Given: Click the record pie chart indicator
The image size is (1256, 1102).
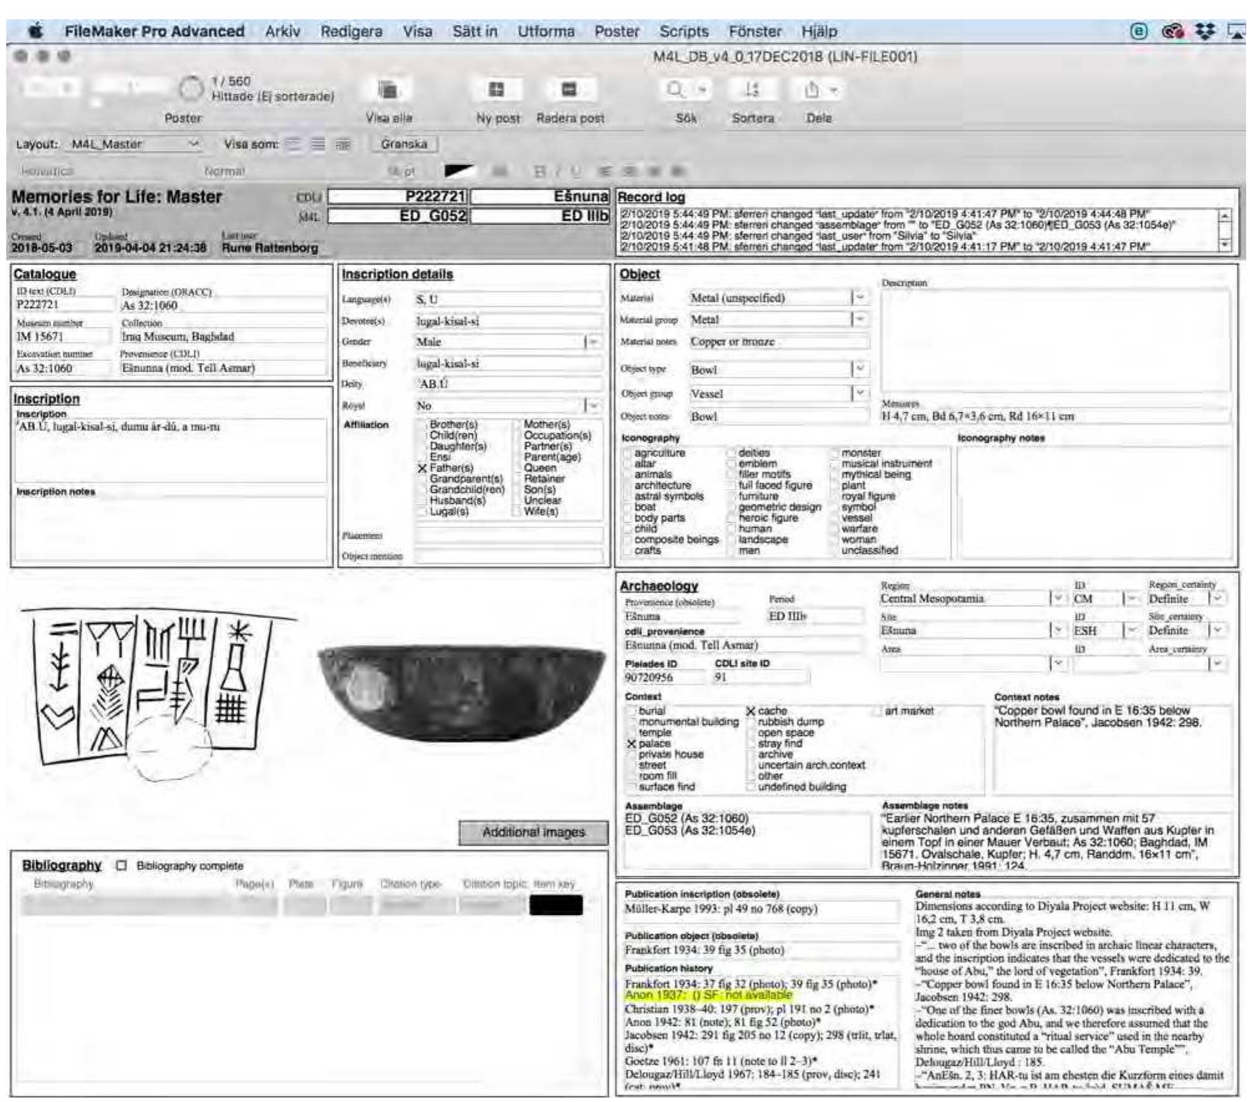Looking at the screenshot, I should 191,89.
